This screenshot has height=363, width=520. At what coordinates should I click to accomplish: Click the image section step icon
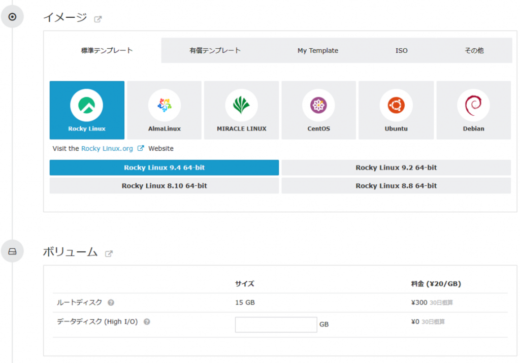tap(12, 17)
